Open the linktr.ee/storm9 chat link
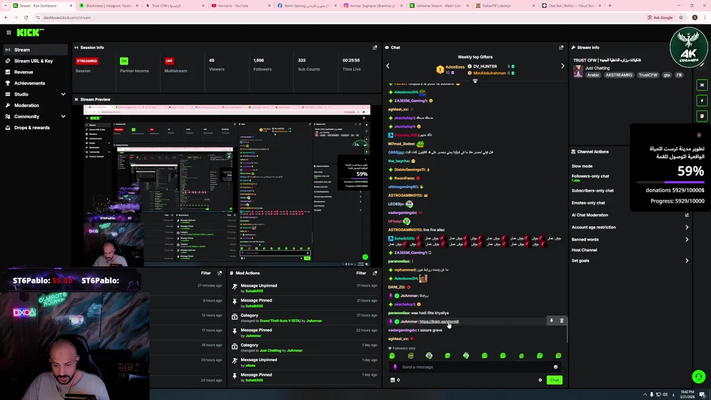The height and width of the screenshot is (400, 711). (x=439, y=322)
